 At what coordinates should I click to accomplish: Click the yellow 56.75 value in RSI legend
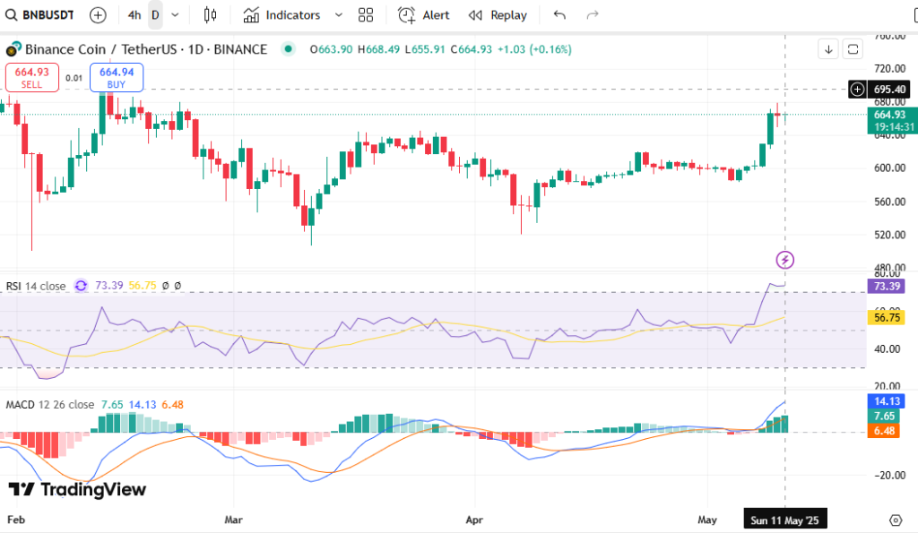click(x=143, y=286)
